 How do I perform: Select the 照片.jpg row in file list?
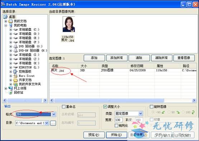(123, 70)
